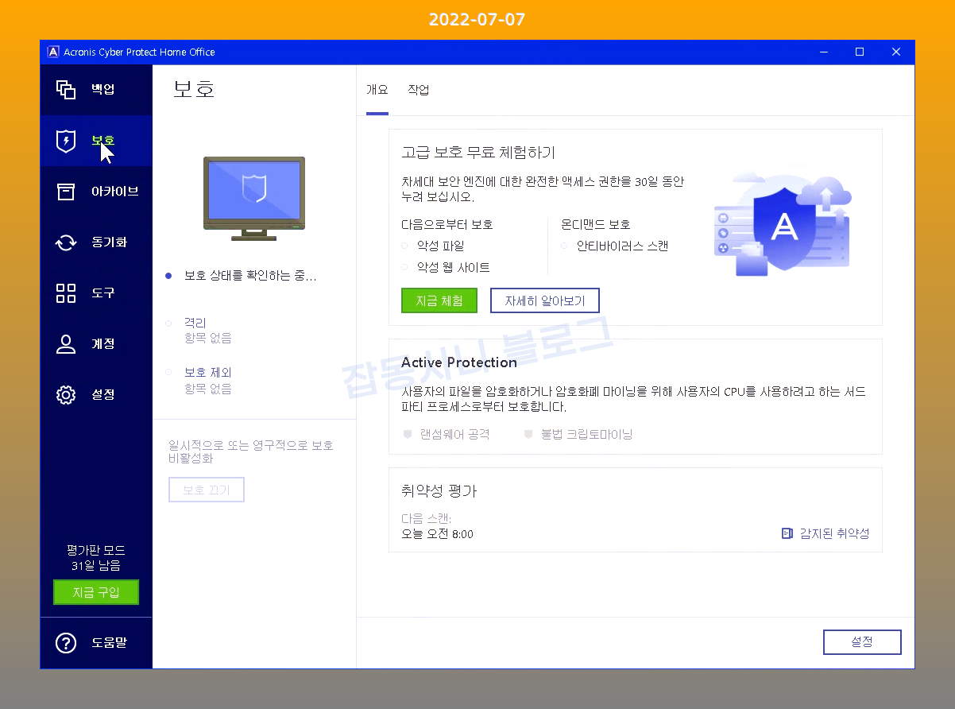Click the 다음으로부터 보호 label
The height and width of the screenshot is (709, 955).
[447, 224]
